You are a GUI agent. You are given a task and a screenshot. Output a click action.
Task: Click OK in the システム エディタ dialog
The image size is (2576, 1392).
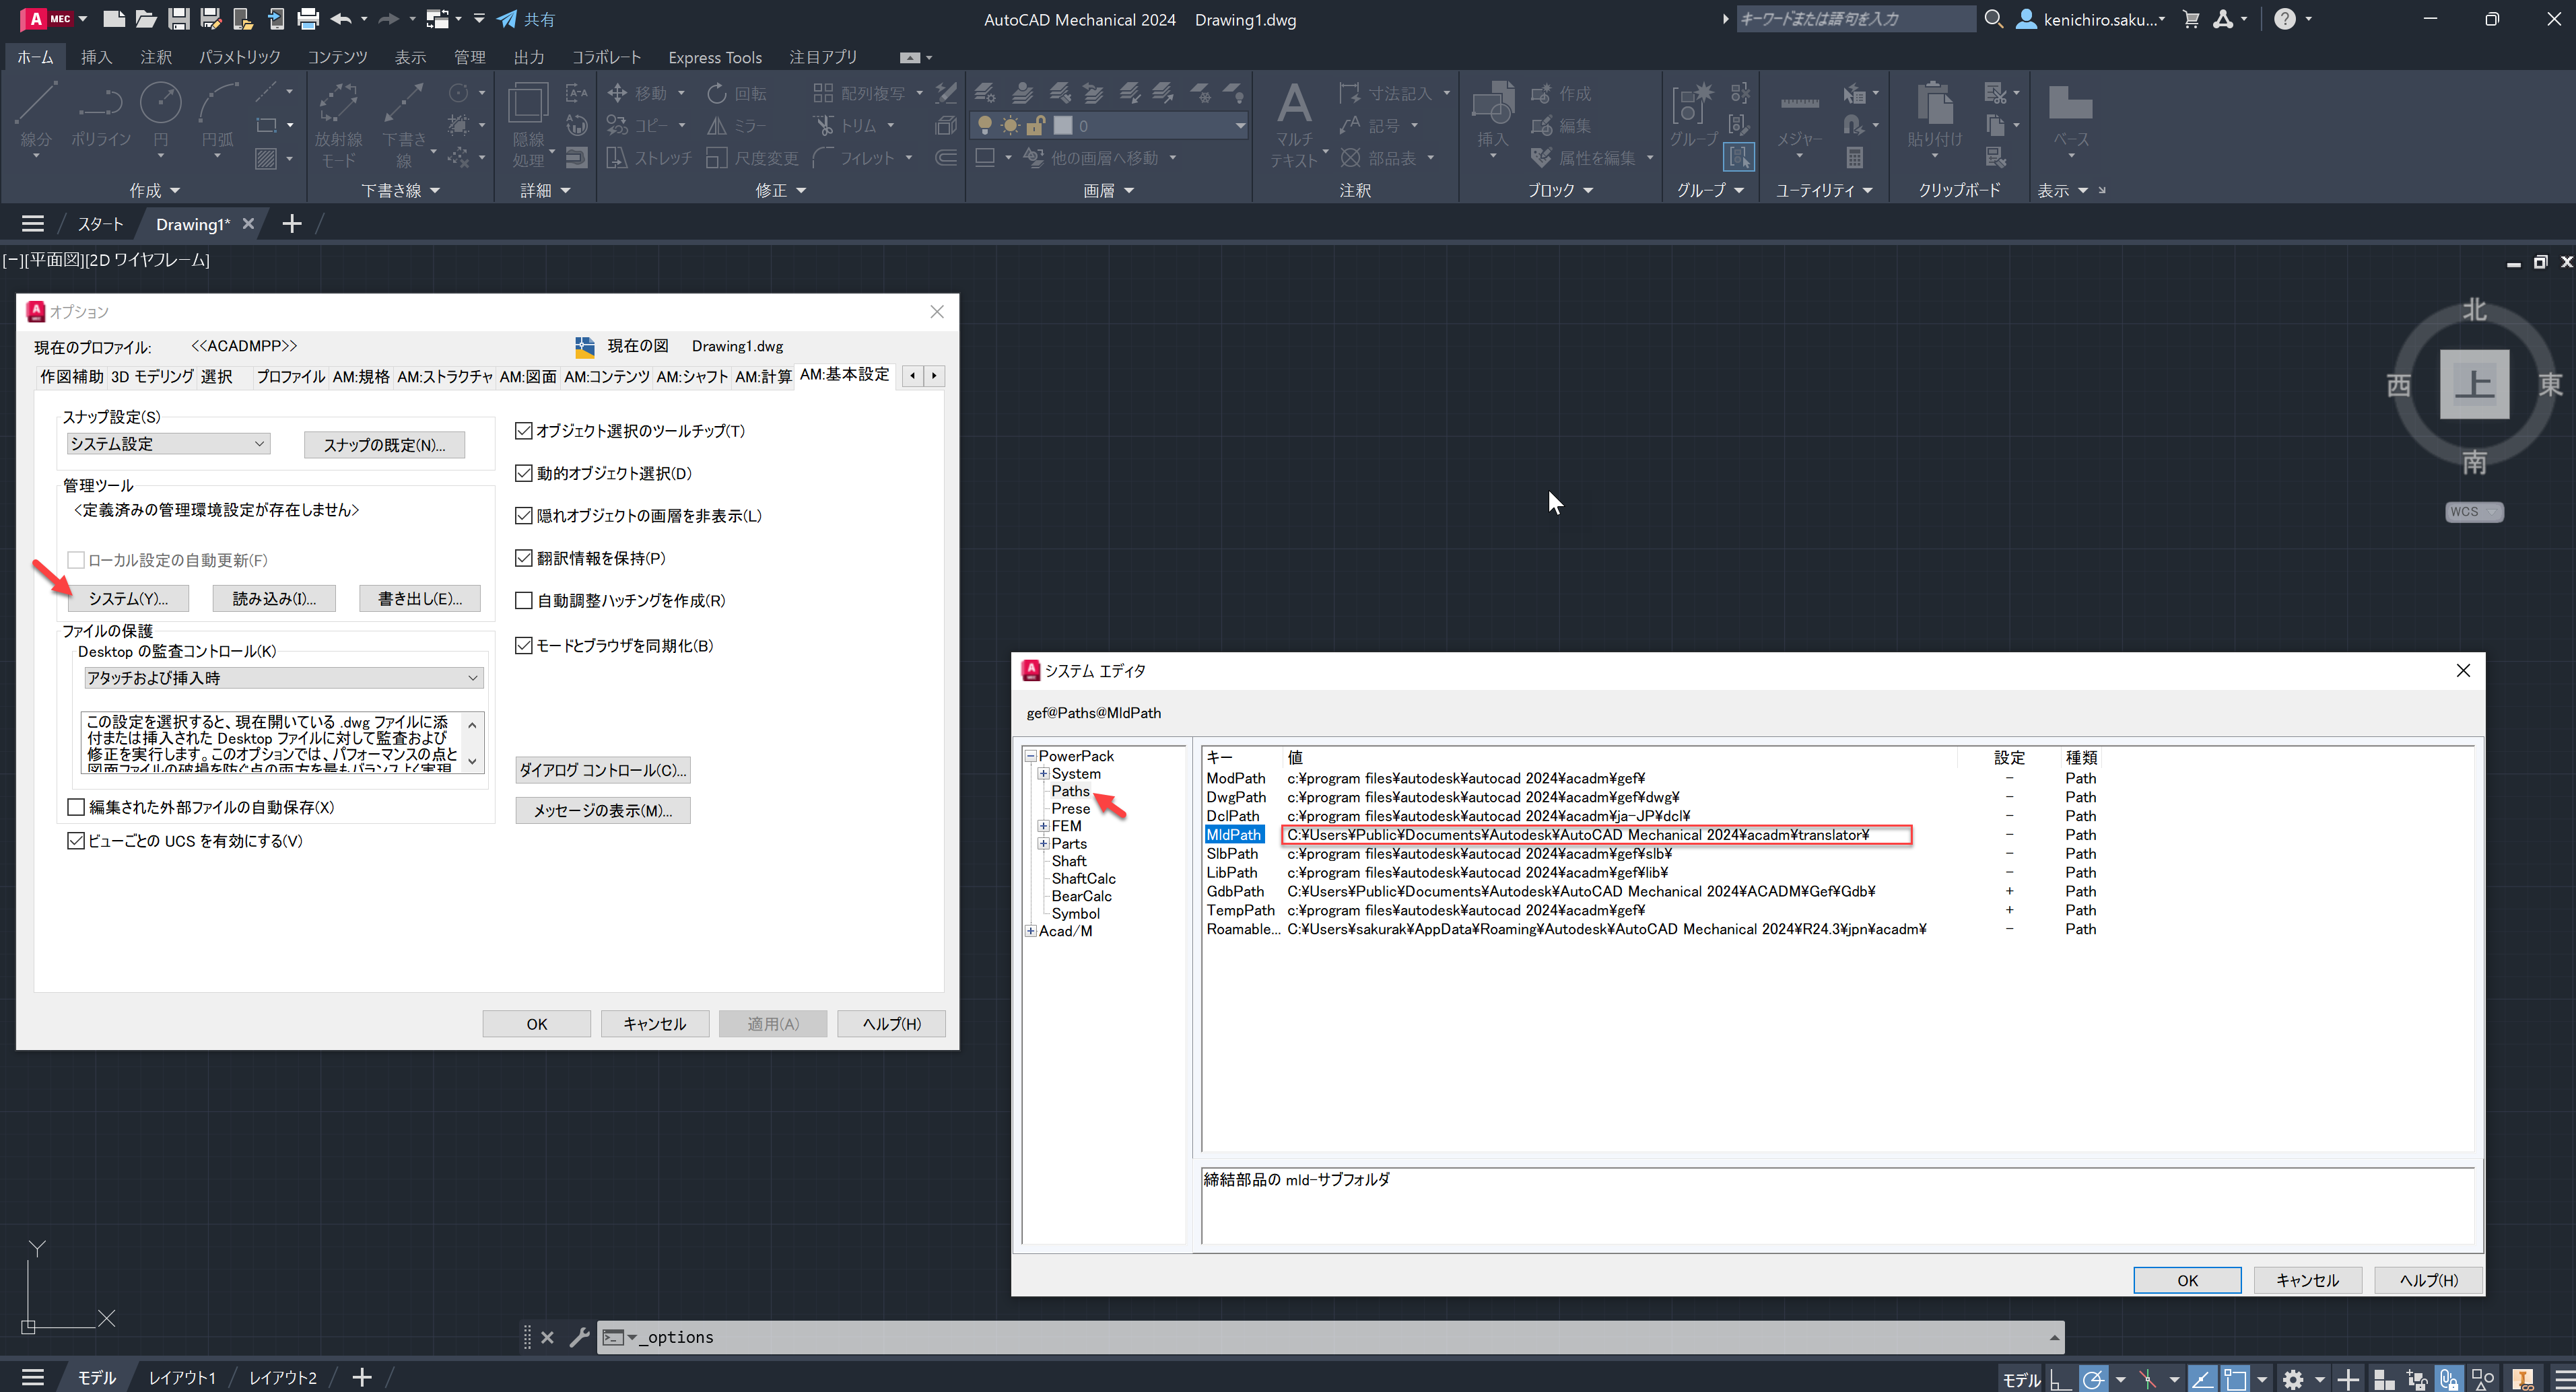pyautogui.click(x=2187, y=1280)
